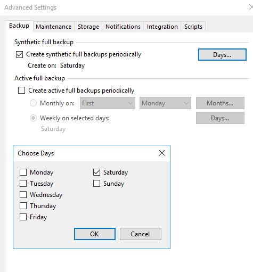Select the Integration tab
The height and width of the screenshot is (272, 253).
[x=162, y=27]
